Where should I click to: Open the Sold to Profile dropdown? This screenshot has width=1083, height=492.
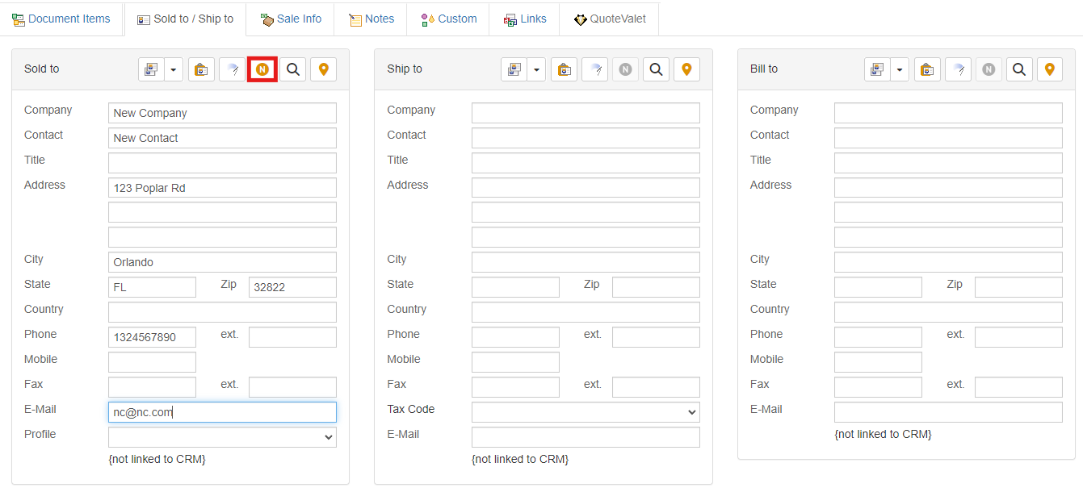(222, 437)
